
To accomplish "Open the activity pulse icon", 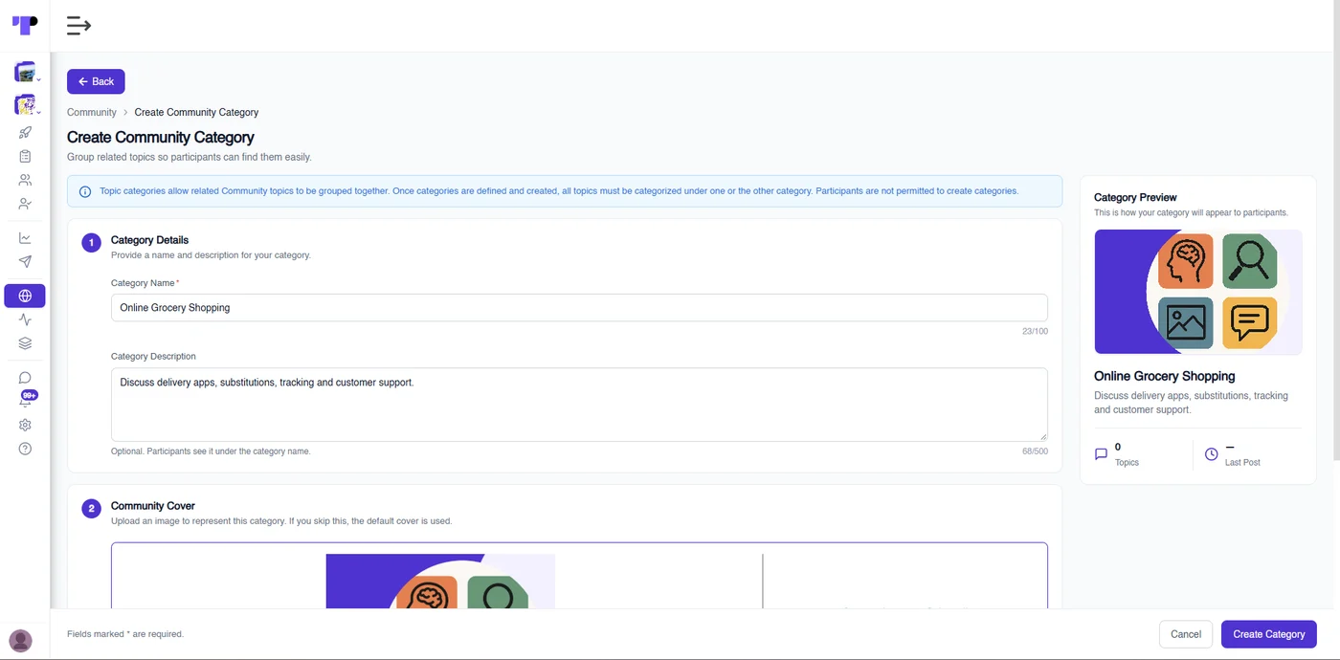I will [25, 320].
